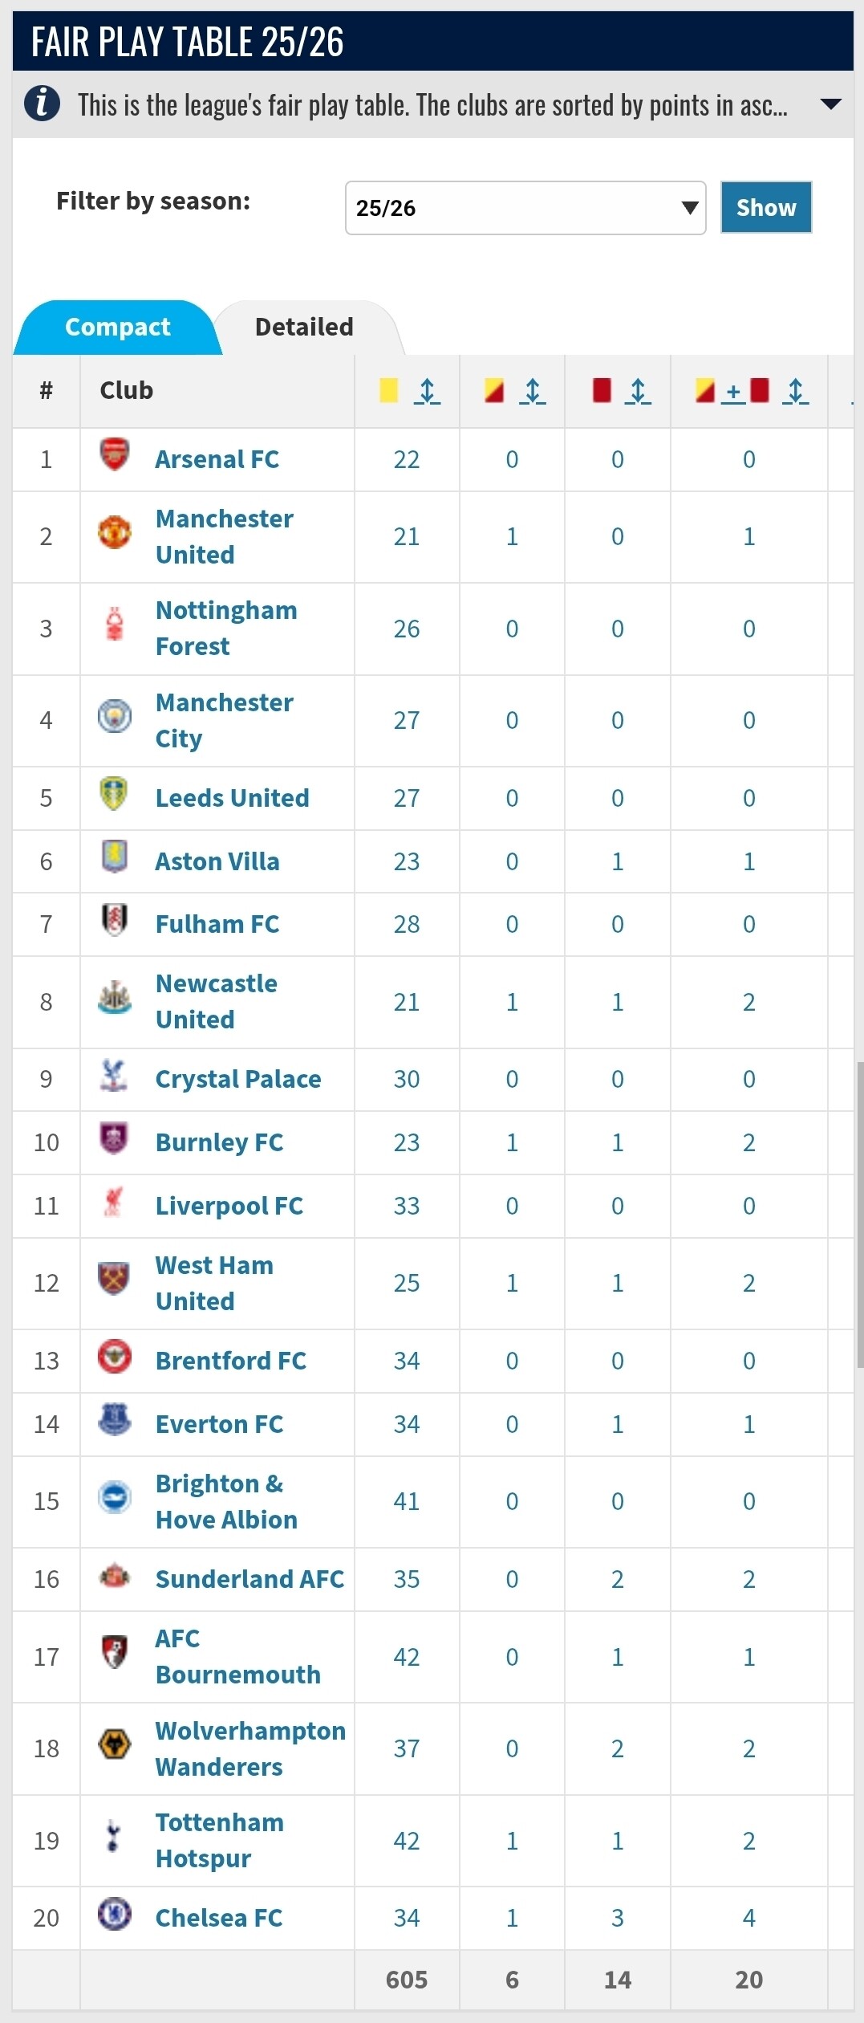Click the page scrollbar on the right
This screenshot has height=2023, width=864.
point(859,1212)
